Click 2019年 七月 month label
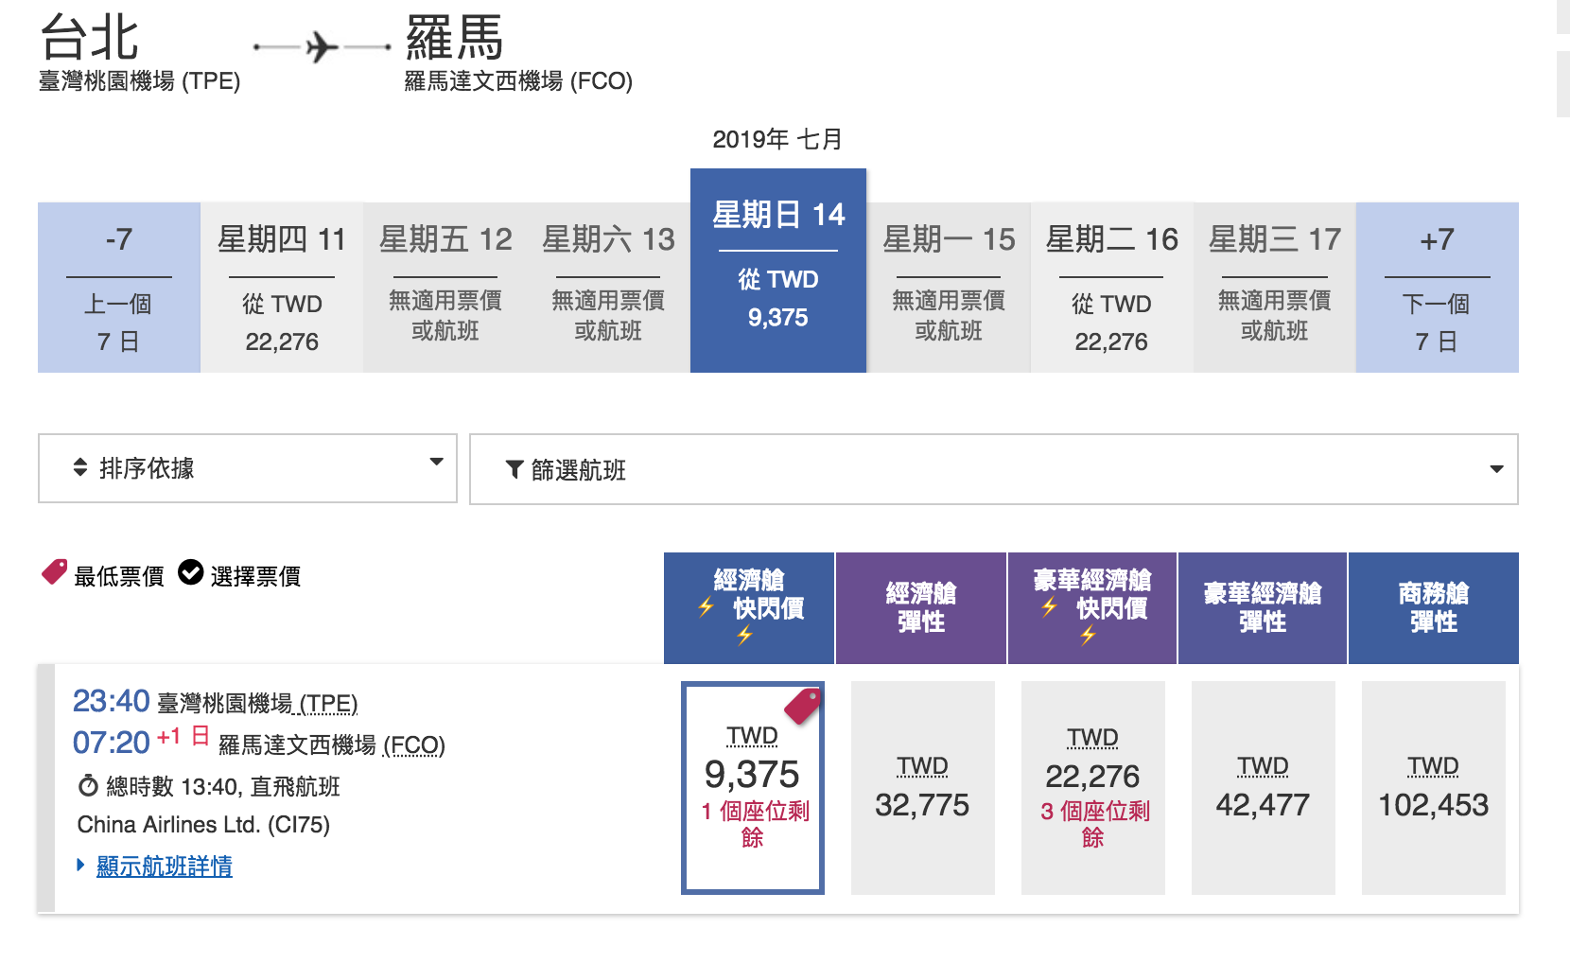The height and width of the screenshot is (963, 1570). (777, 139)
